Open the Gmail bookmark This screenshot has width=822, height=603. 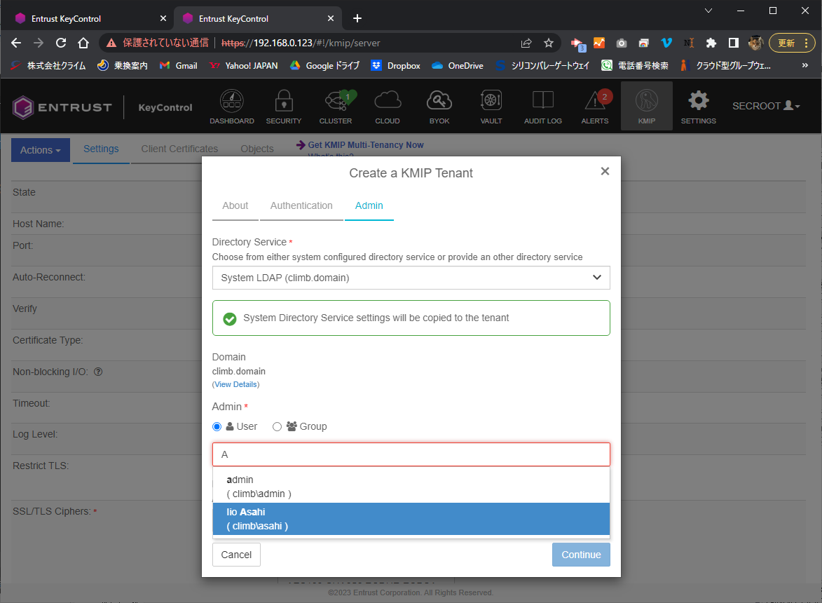(179, 65)
